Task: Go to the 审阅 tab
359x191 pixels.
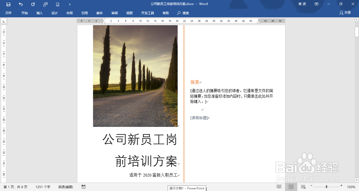Action: click(x=115, y=13)
